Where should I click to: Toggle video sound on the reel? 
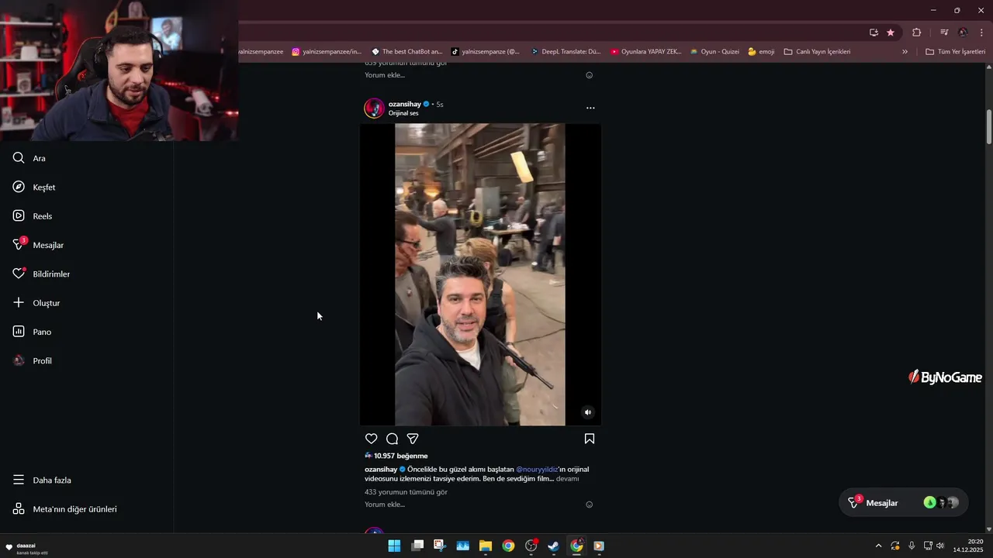(588, 412)
